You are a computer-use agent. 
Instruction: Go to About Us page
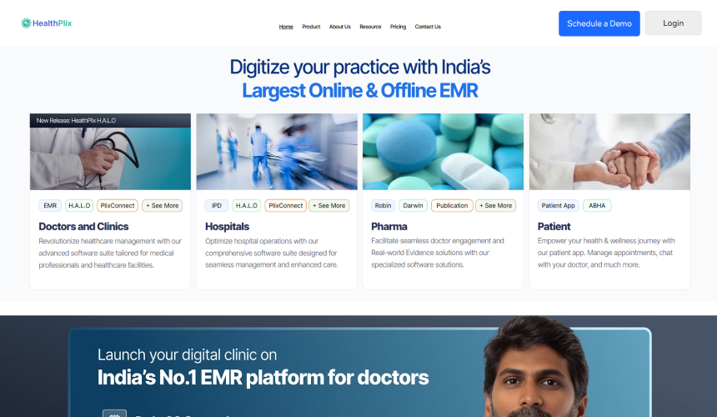pyautogui.click(x=340, y=27)
